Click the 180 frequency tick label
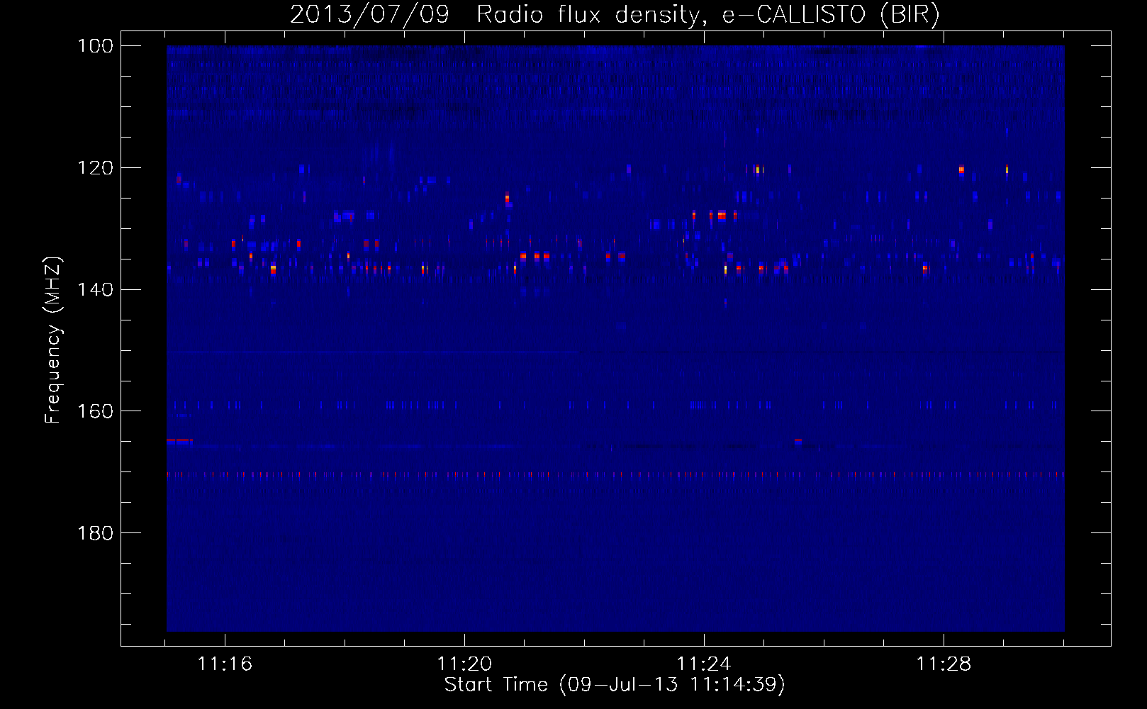1147x709 pixels. (95, 533)
